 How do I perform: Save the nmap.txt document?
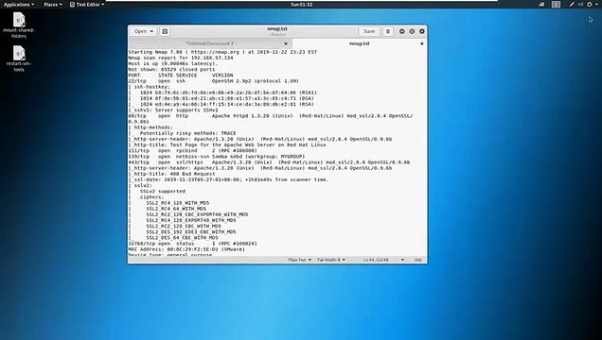pyautogui.click(x=369, y=31)
